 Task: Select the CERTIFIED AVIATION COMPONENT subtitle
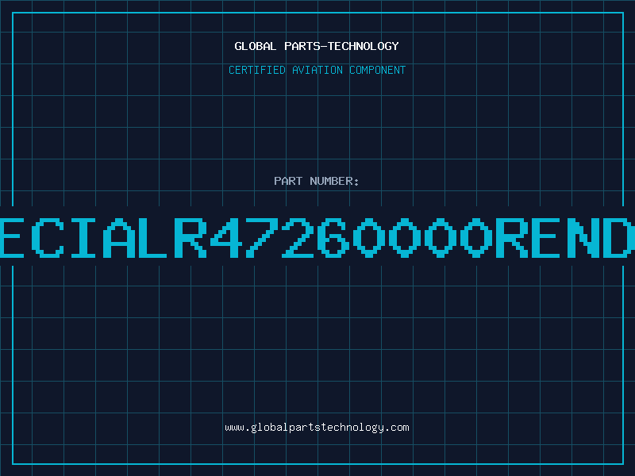[x=317, y=70]
